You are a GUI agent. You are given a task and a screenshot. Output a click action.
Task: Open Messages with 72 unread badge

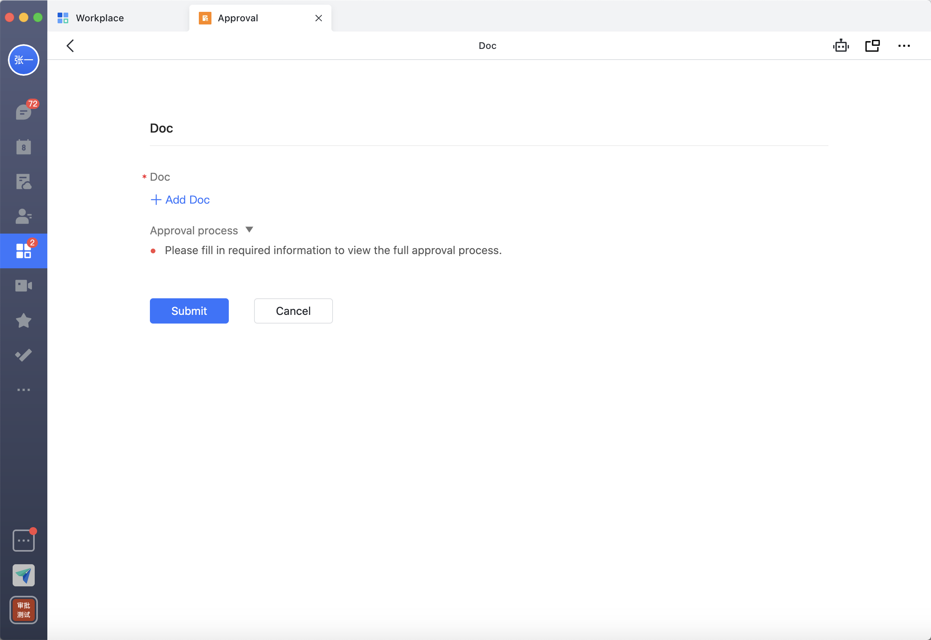(x=24, y=112)
